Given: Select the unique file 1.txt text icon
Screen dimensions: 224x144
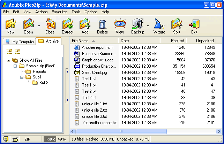Looking at the screenshot, I should tap(77, 104).
